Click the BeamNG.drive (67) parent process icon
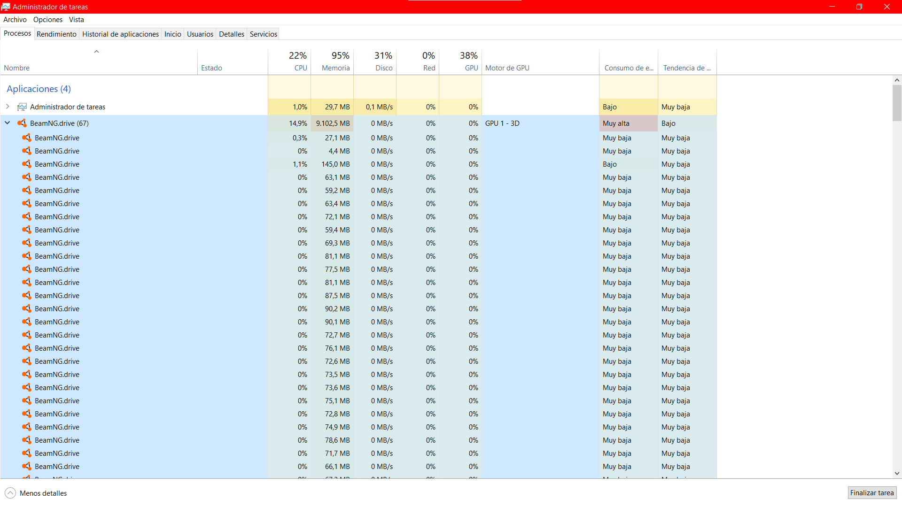The width and height of the screenshot is (902, 507). click(x=22, y=123)
